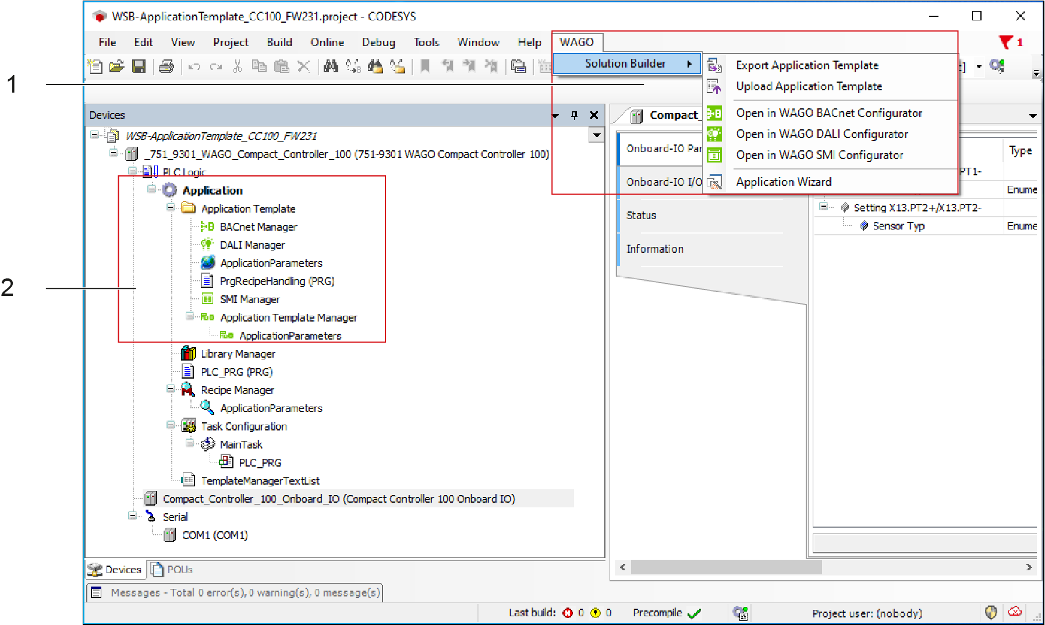Screen dimensions: 1045x625
Task: Collapse the _751_9301_WAGO_Compact_Controller_100 device node
Action: [x=113, y=153]
